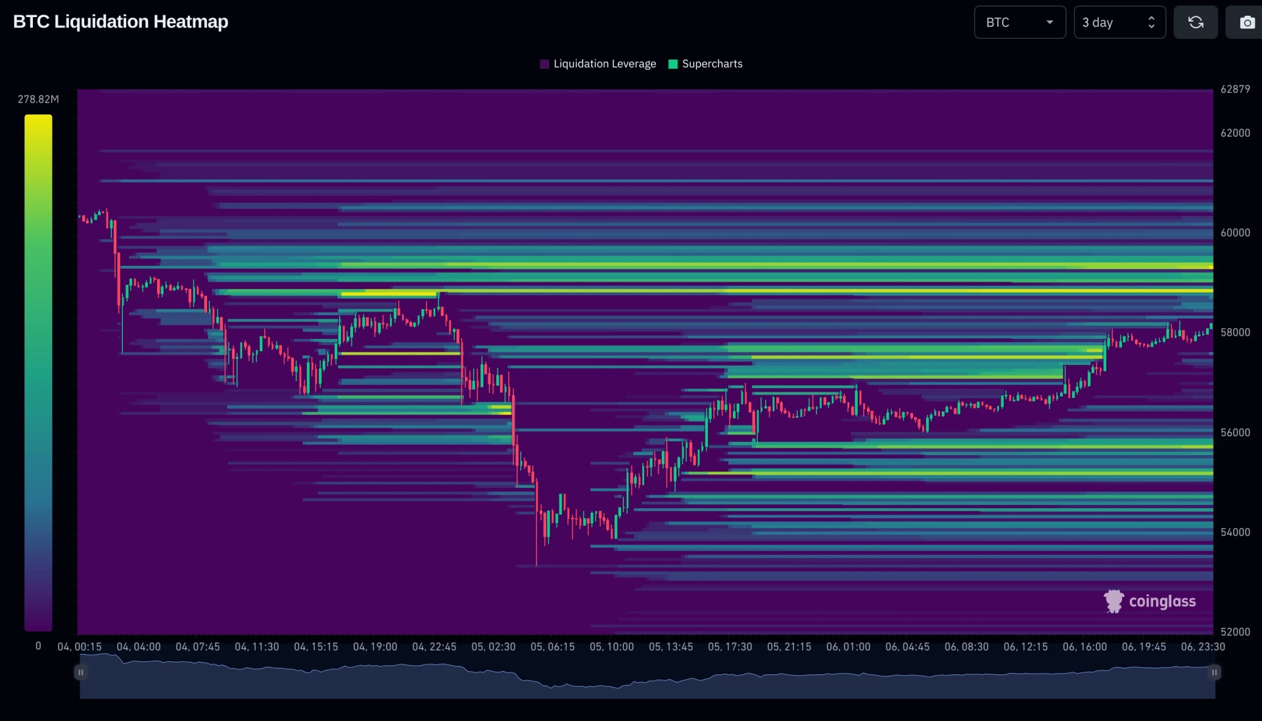Image resolution: width=1262 pixels, height=721 pixels.
Task: Click the BTC Liquidation Heatmap title
Action: coord(120,22)
